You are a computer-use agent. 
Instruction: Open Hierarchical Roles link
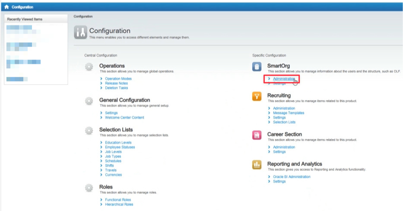(119, 205)
